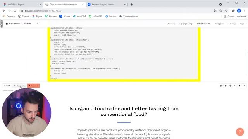
Task: Bookmark this page with the star icon
Action: [226, 11]
